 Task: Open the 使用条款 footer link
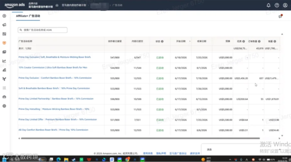click(x=148, y=154)
